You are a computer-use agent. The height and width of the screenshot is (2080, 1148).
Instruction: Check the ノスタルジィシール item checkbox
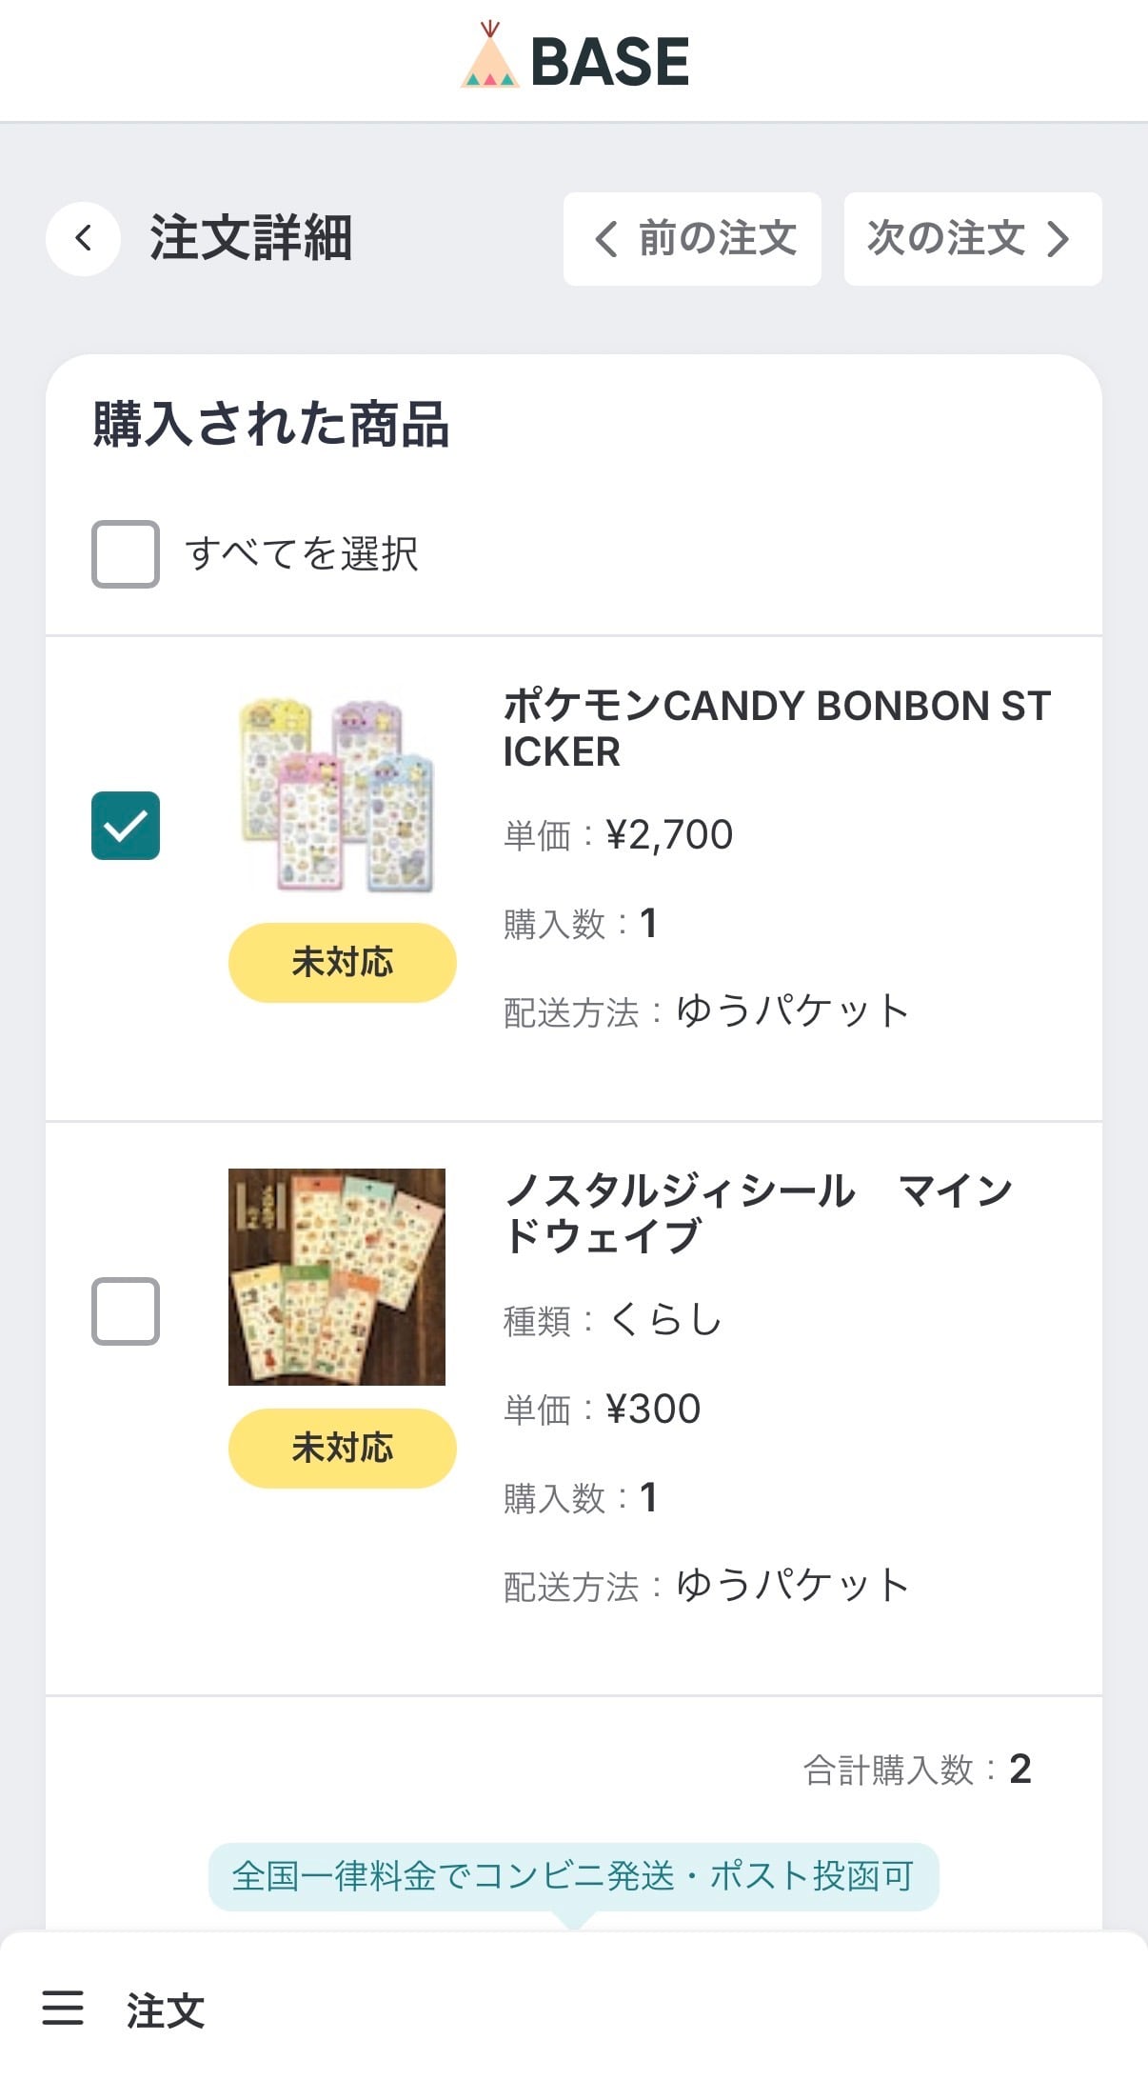[x=126, y=1310]
